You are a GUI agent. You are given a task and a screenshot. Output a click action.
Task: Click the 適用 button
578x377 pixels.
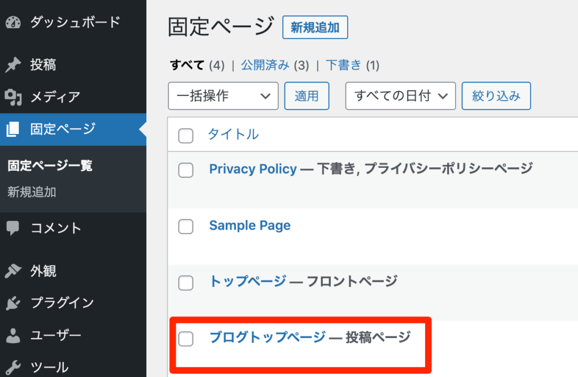pos(306,96)
